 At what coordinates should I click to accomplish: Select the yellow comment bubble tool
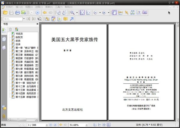(65, 19)
